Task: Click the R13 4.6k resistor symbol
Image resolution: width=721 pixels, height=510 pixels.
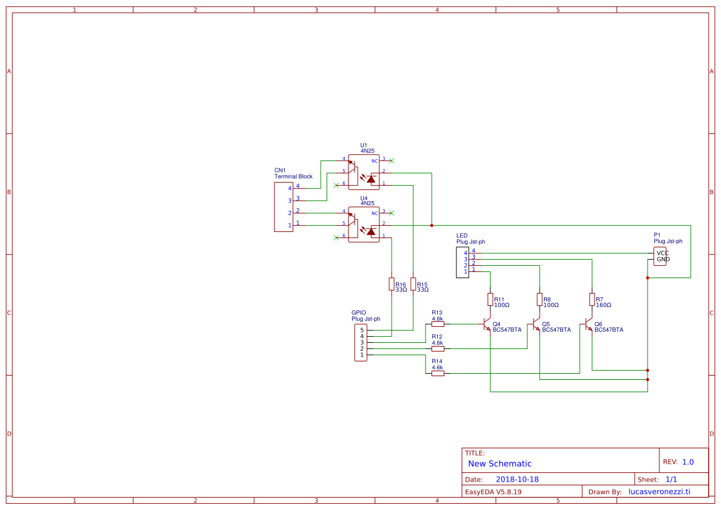Action: 438,323
